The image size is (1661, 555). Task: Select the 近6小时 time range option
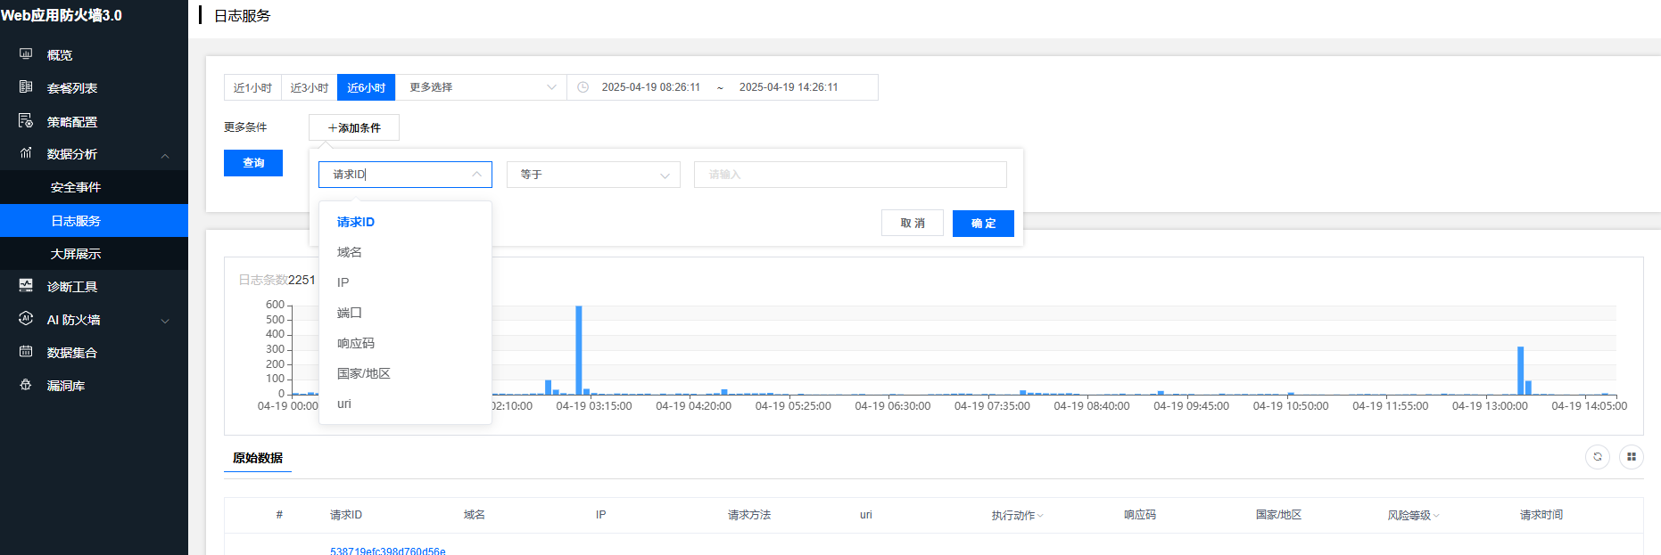click(x=366, y=87)
